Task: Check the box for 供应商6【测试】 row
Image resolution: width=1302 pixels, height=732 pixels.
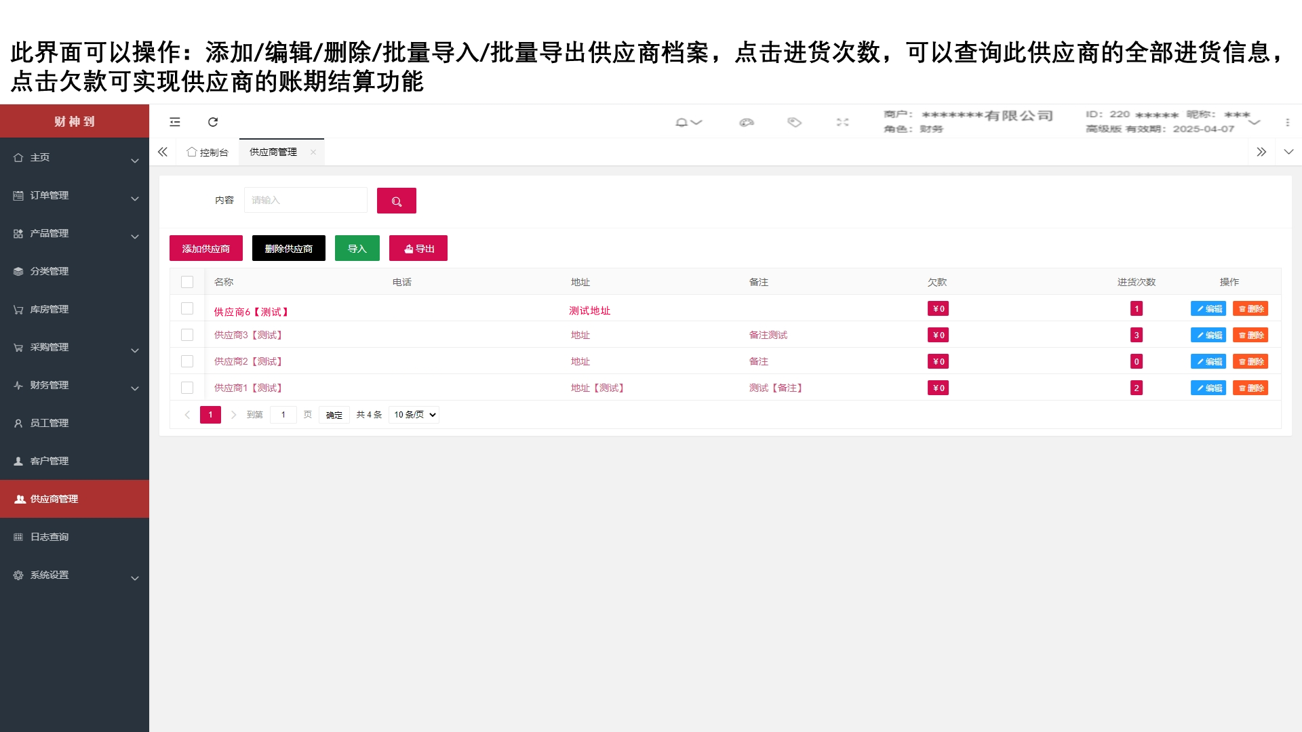Action: pyautogui.click(x=187, y=308)
